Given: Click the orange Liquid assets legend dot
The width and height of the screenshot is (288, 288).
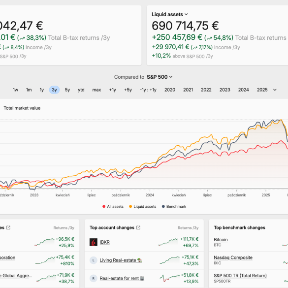Looking at the screenshot, I should (130, 206).
